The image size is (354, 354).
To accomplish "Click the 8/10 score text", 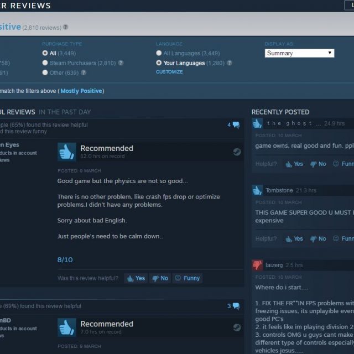I will (65, 259).
